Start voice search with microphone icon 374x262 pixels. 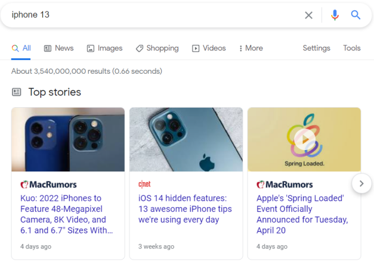335,15
